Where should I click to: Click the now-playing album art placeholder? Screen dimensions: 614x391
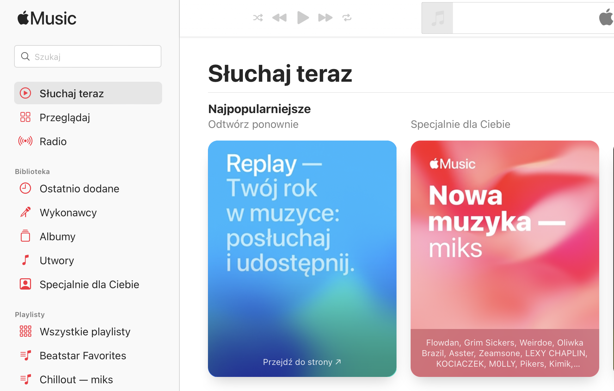coord(437,18)
